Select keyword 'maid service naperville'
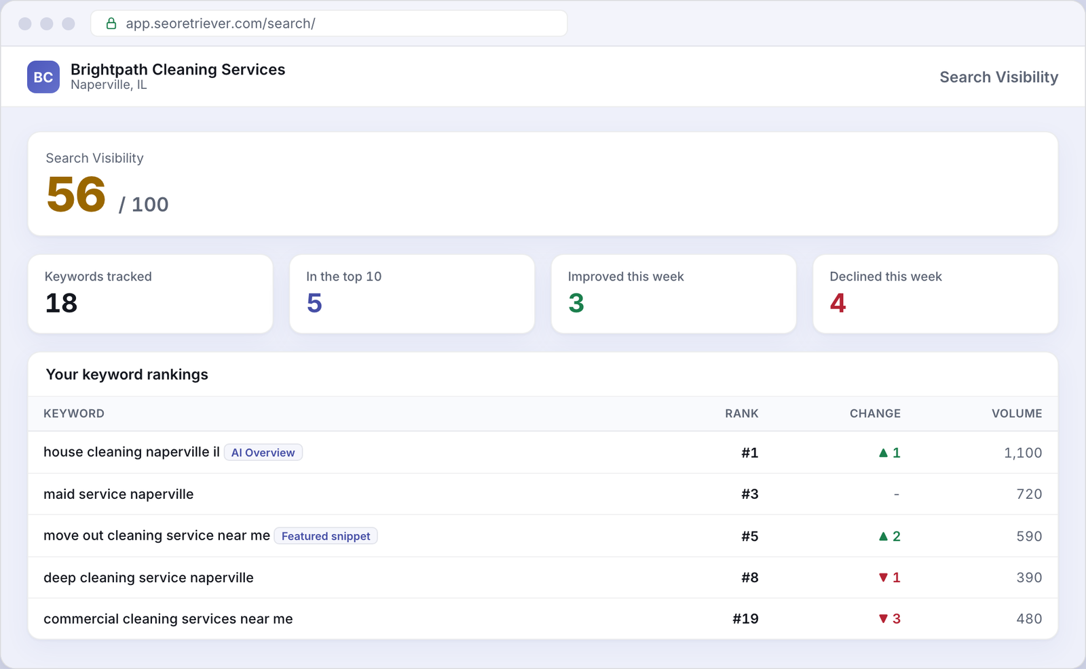The width and height of the screenshot is (1086, 669). click(119, 494)
